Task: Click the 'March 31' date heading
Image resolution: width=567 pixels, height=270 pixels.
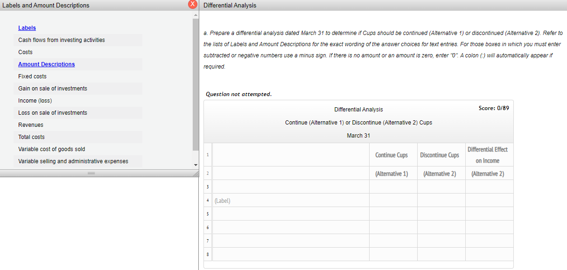Action: tap(358, 136)
